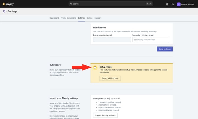This screenshot has width=198, height=119.
Task: Click the Setup mode warning icon
Action: coord(95,68)
